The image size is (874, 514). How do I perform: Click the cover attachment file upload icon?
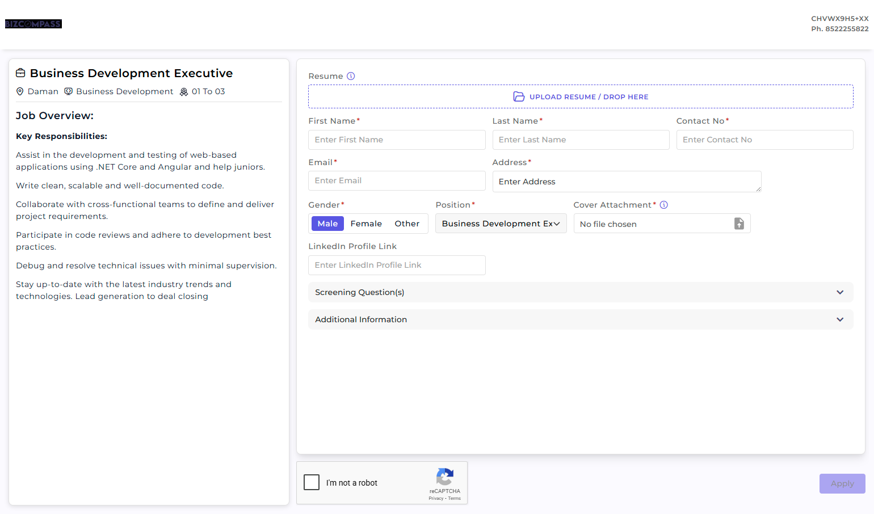coord(739,224)
